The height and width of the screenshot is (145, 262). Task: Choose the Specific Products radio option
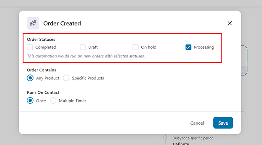(x=66, y=78)
